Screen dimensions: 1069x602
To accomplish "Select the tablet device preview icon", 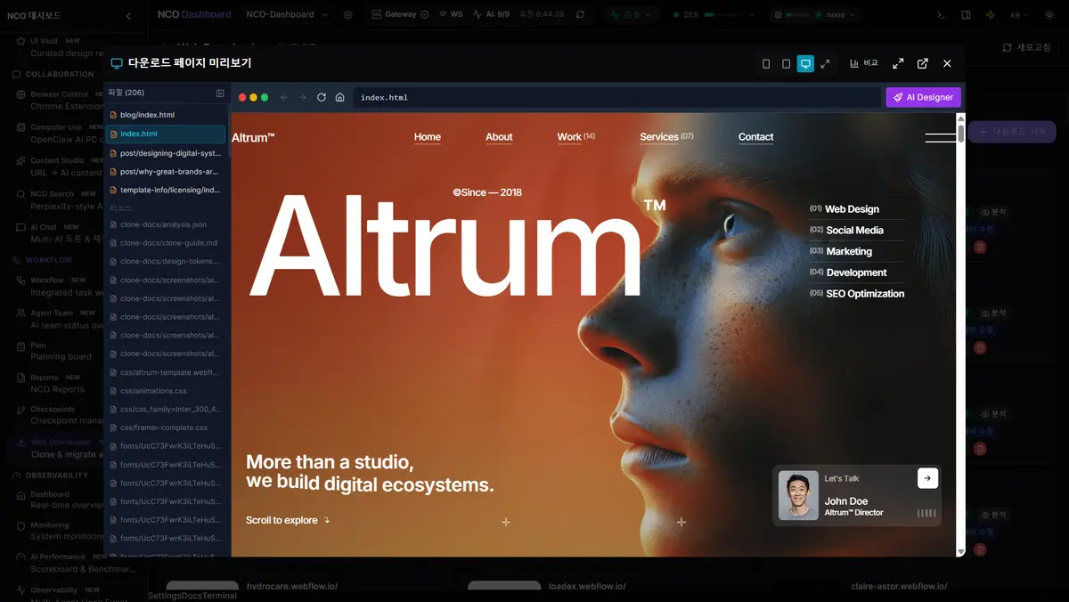I will (x=786, y=63).
